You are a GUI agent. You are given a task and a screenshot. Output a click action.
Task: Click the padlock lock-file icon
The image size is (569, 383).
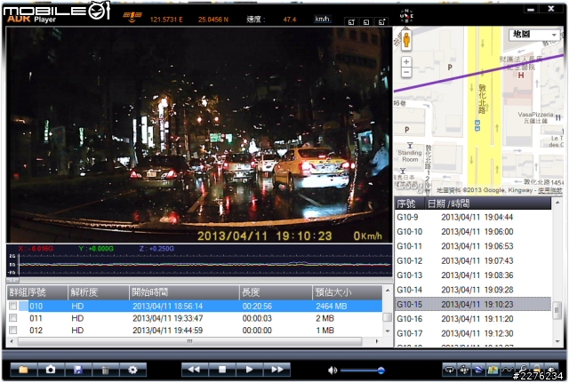click(x=536, y=370)
